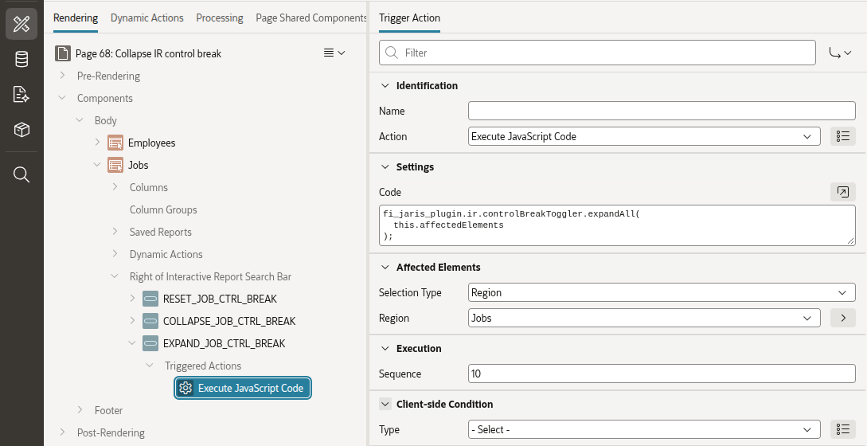Open the Region dropdown showing Jobs
867x446 pixels.
(x=644, y=319)
